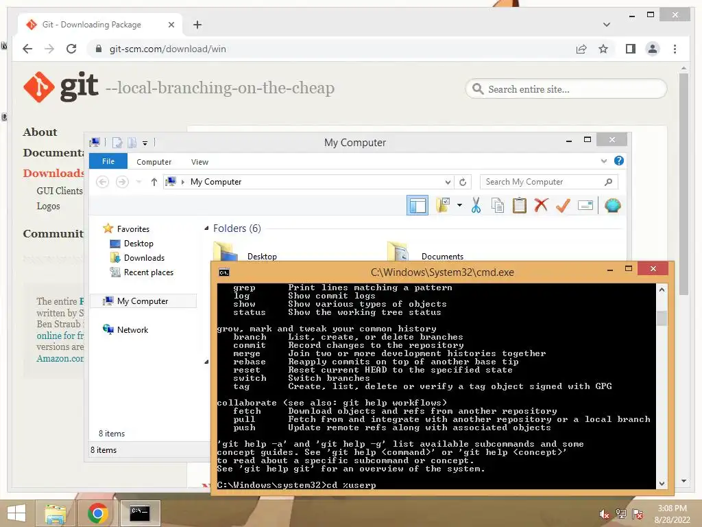Click the muted volume tray icon
This screenshot has width=702, height=527.
(605, 515)
